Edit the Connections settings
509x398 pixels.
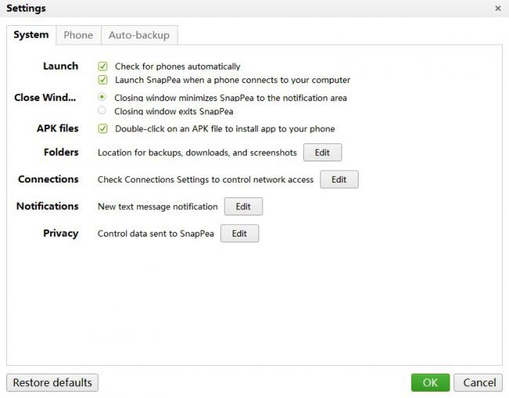pyautogui.click(x=338, y=179)
